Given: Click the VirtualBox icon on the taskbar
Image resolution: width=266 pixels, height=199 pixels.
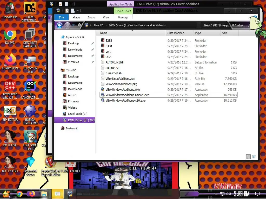Looking at the screenshot, I should pyautogui.click(x=70, y=194).
